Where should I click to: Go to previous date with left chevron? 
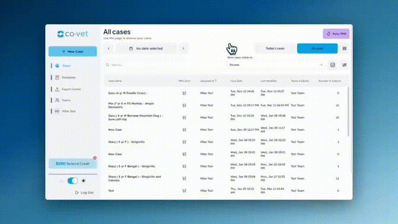108,48
